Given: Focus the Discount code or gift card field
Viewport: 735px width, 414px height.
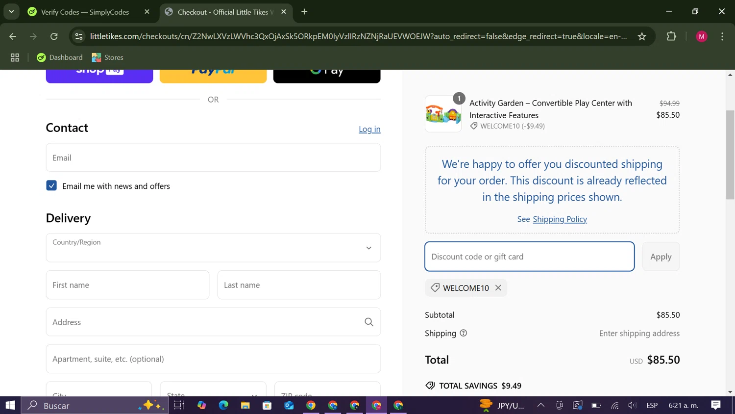Looking at the screenshot, I should pos(530,257).
